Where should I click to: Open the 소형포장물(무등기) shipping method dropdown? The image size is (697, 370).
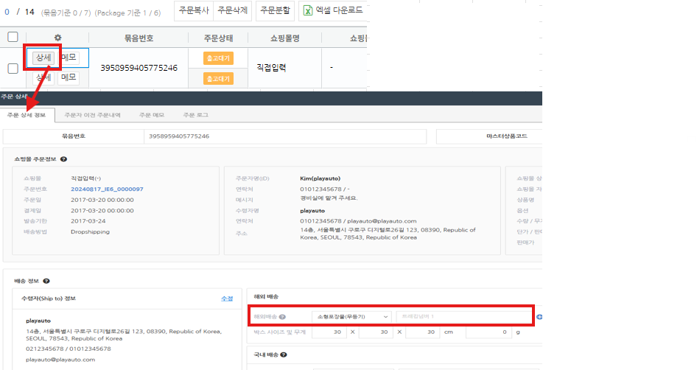(x=351, y=317)
